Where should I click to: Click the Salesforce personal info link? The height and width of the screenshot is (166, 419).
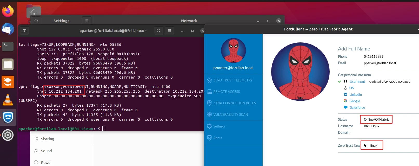click(x=357, y=107)
